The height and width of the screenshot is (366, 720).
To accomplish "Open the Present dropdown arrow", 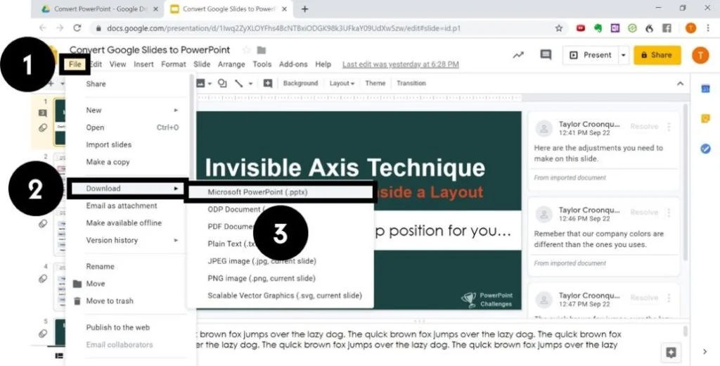I will (624, 55).
